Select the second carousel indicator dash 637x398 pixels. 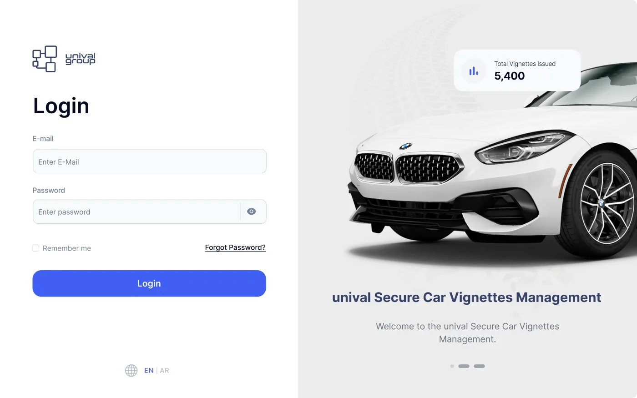pos(464,366)
